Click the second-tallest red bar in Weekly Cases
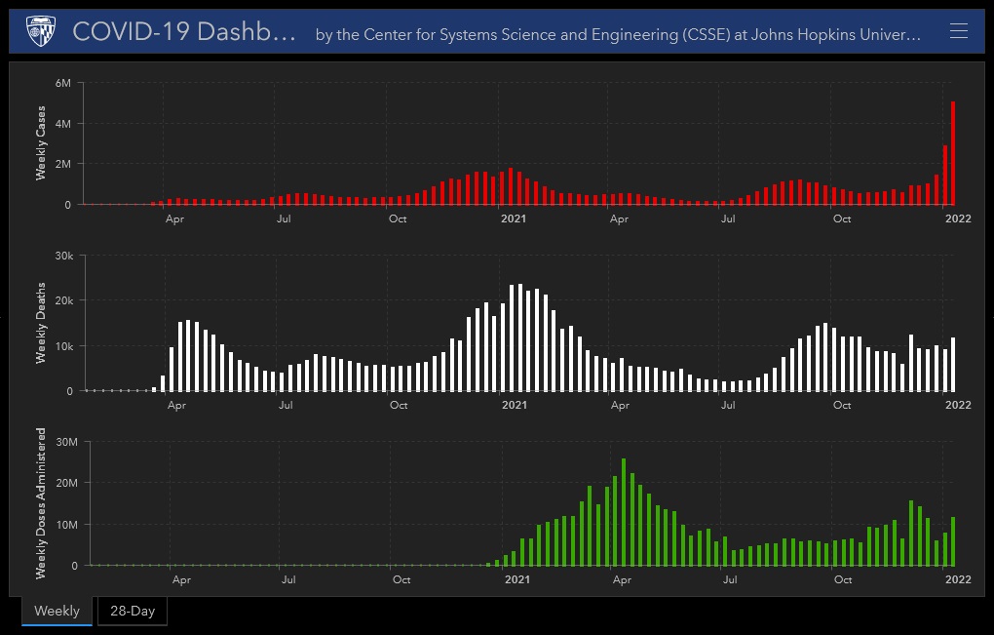Screen dimensions: 994x635 click(945, 176)
